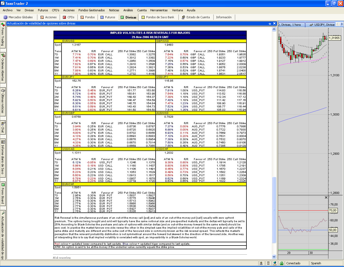
Task: Click the USD/CAD spot value 1.1311
Action: (76, 153)
